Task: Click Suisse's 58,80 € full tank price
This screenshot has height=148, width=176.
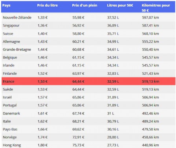Action: tap(78, 34)
